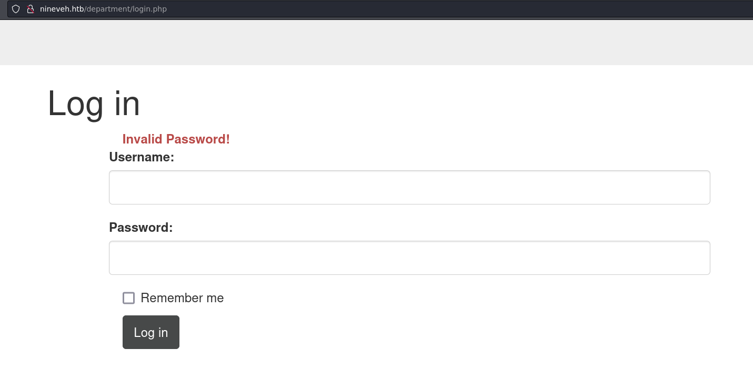
Task: Click the insecure connection padlock icon
Action: (31, 9)
